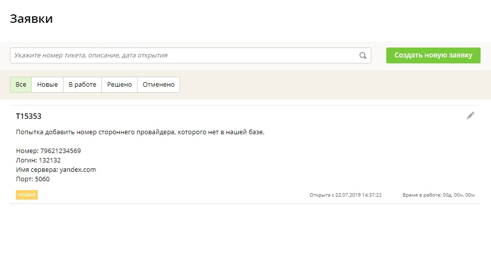Image resolution: width=491 pixels, height=259 pixels.
Task: Edit ticket T15353 with pencil icon
Action: pos(470,115)
